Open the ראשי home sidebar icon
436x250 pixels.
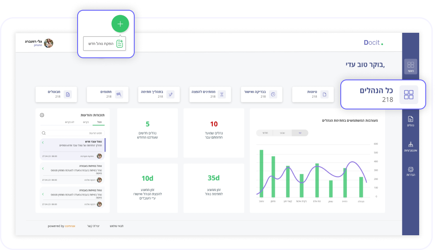click(x=411, y=66)
